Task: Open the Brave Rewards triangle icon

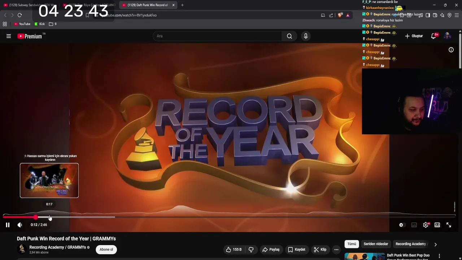Action: [348, 15]
